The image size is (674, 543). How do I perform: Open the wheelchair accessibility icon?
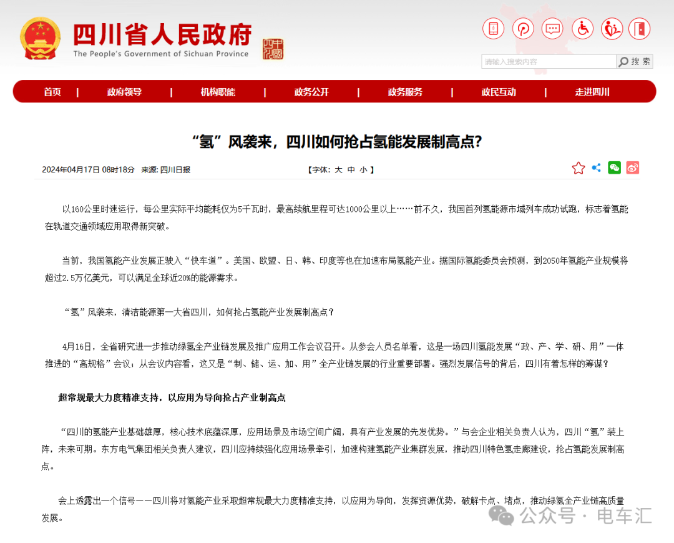point(582,29)
